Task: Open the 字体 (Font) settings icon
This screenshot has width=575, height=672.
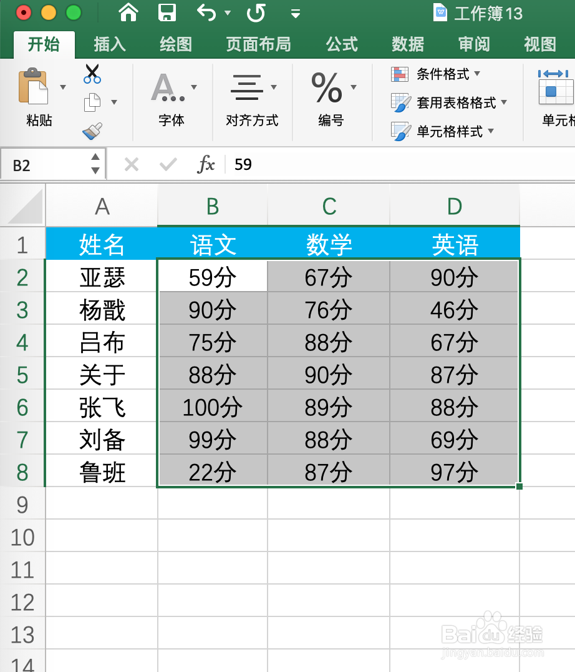Action: coord(167,87)
